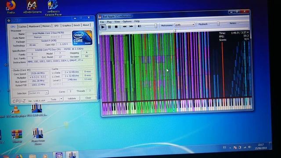Adjust the volume slider
281x158 pixels.
pos(156,26)
